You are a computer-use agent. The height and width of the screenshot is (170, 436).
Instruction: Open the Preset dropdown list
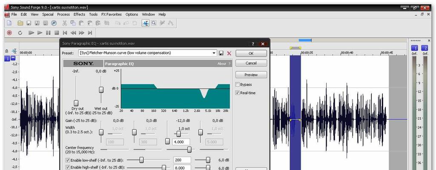click(214, 53)
